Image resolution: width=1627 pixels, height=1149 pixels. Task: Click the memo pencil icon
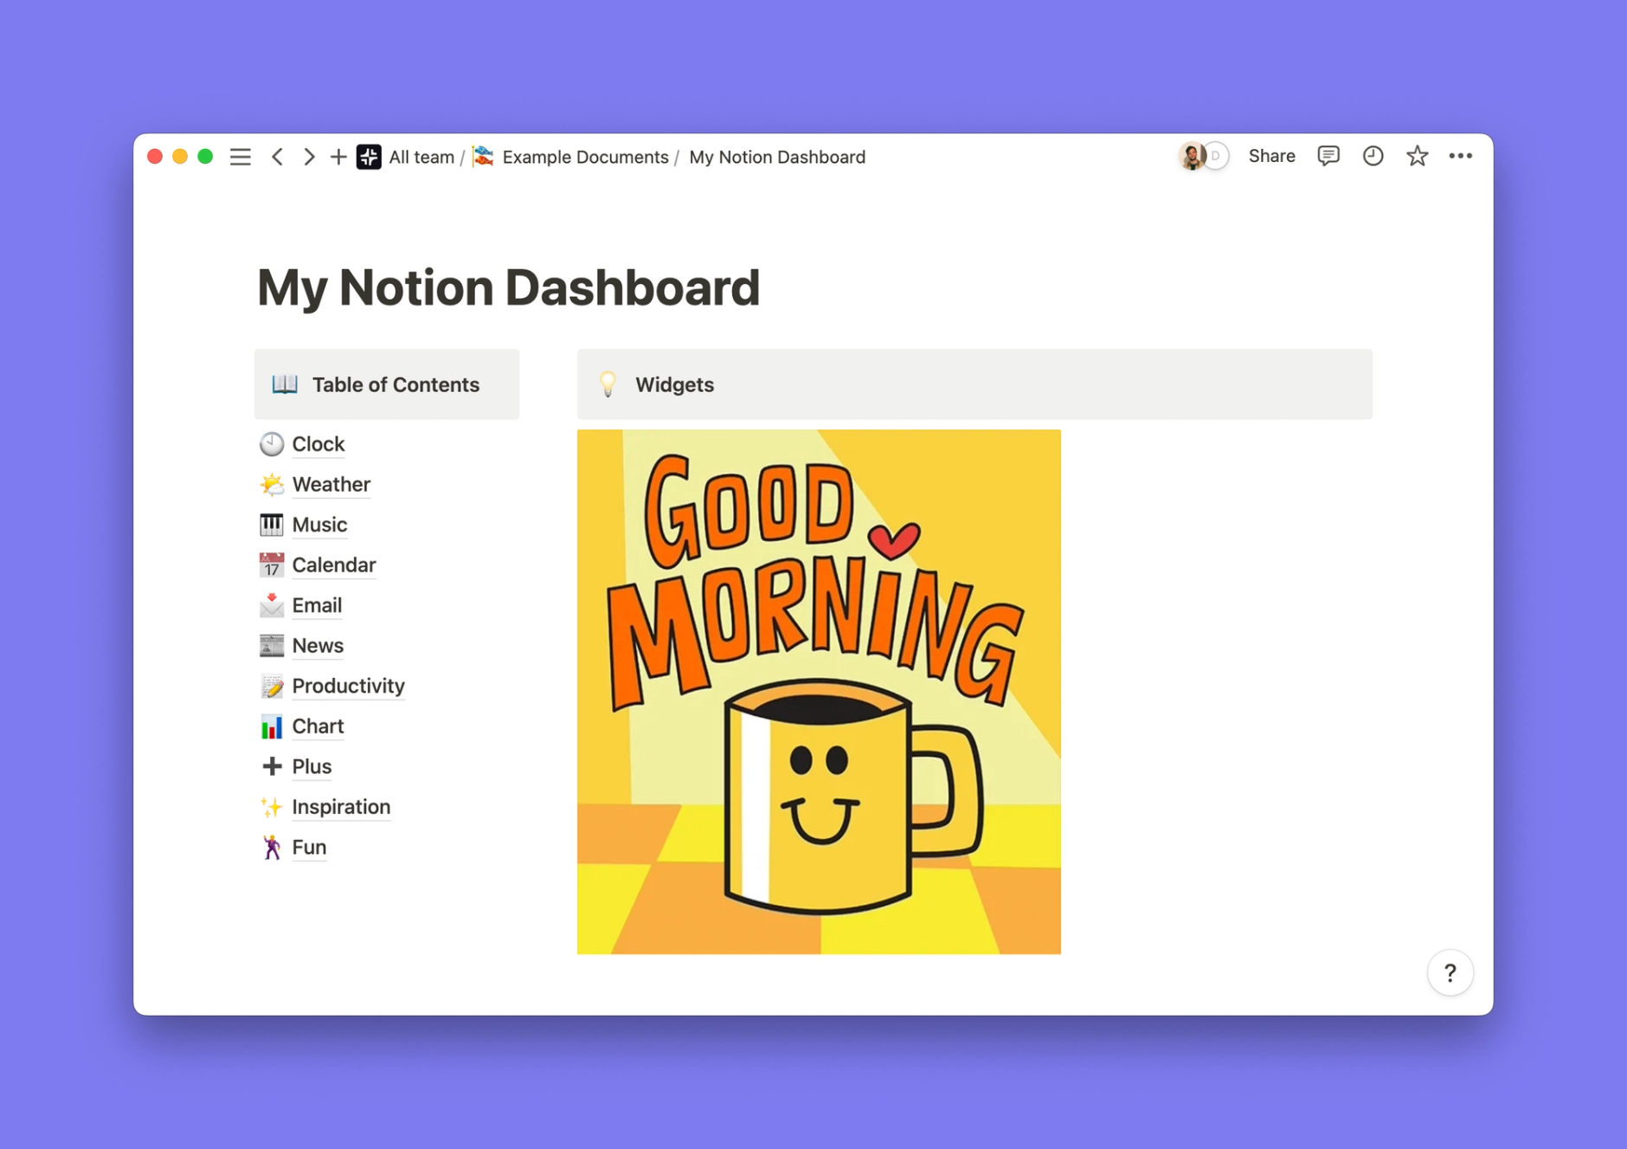(x=272, y=686)
